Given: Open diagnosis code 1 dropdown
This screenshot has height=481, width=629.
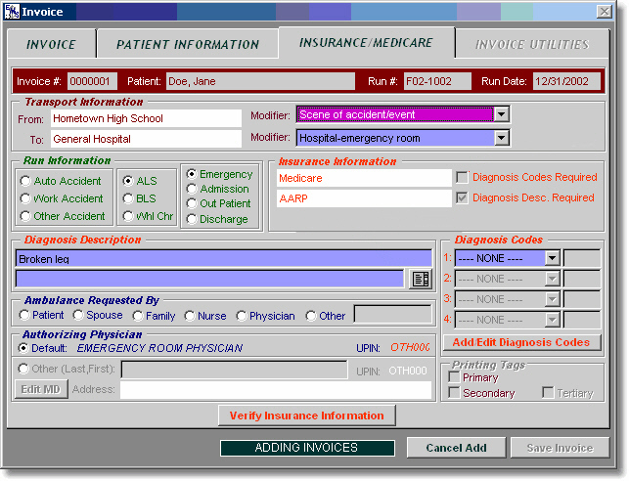Looking at the screenshot, I should coord(552,258).
